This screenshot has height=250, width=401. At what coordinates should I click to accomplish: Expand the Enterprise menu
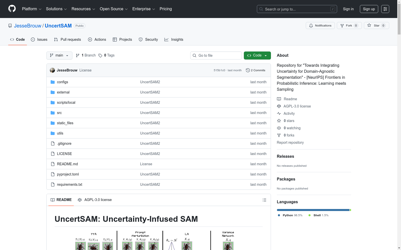click(x=144, y=9)
